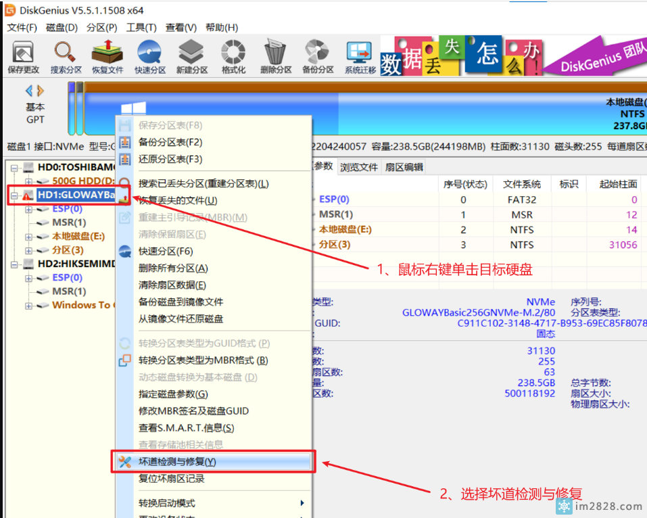Expand ESP(0) under HD1:GLOWAY
Viewport: 647px width, 518px height.
coord(28,209)
